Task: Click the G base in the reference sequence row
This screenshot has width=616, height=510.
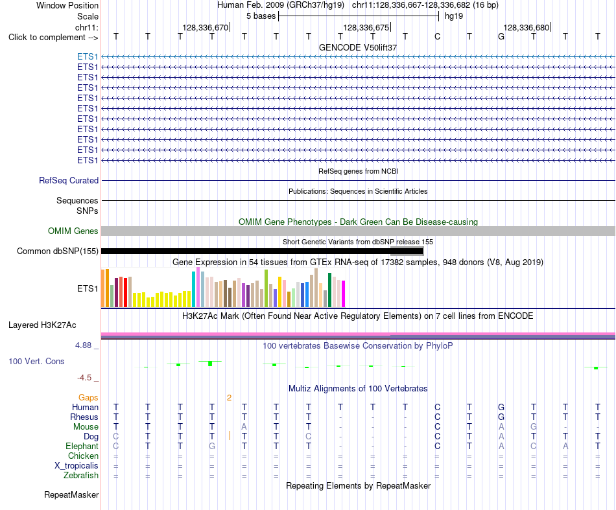Action: [501, 37]
